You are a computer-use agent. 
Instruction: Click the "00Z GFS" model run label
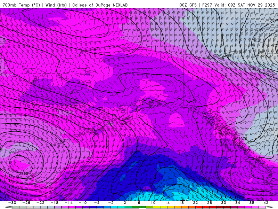coord(188,5)
